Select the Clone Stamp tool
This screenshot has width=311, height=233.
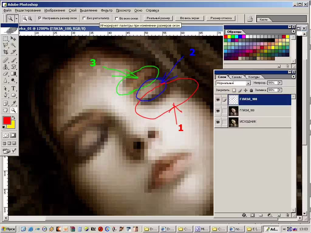click(x=5, y=67)
